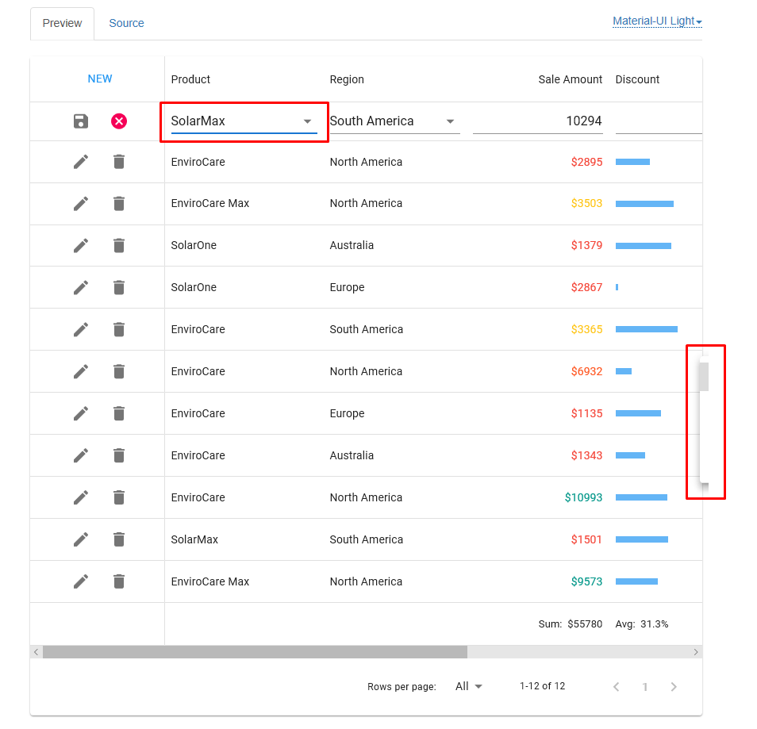Click the next page arrow icon
The image size is (757, 729).
(x=674, y=686)
